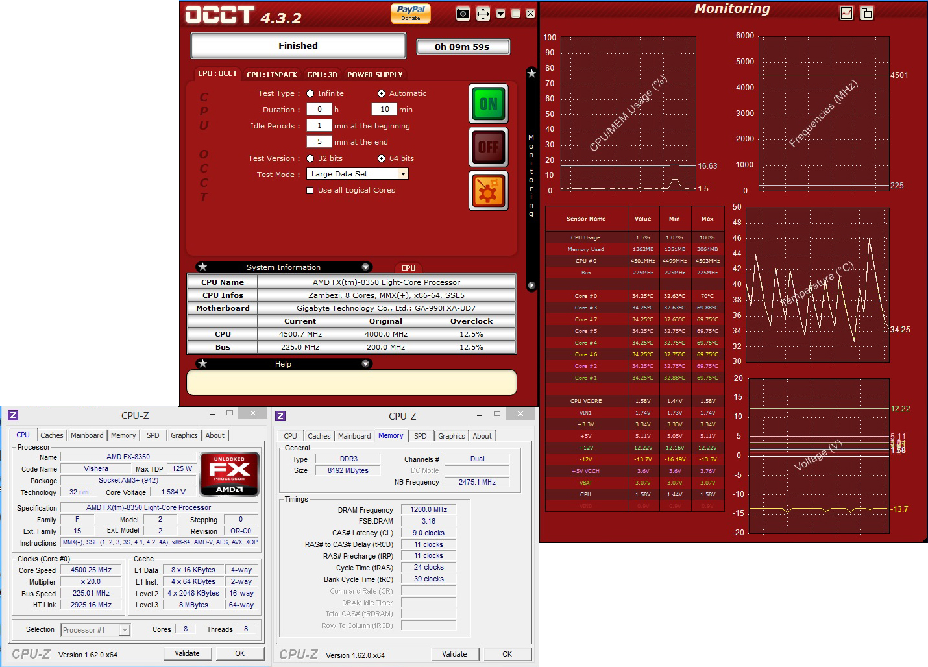The height and width of the screenshot is (667, 928).
Task: Stop the test with the OFF button
Action: pos(489,147)
